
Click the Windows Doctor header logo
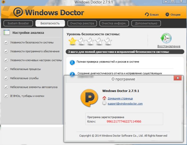pyautogui.click(x=49, y=12)
